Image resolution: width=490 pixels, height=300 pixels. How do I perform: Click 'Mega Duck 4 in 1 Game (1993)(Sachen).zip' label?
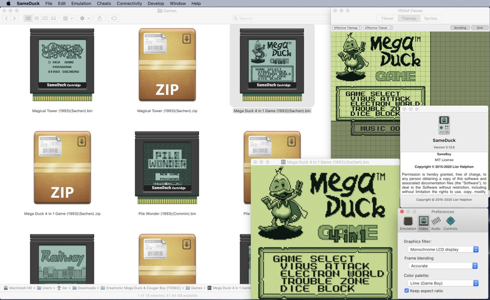tap(62, 214)
